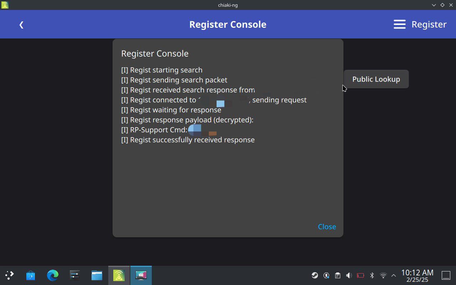The image size is (456, 285).
Task: Click the Public Lookup button
Action: (x=376, y=79)
